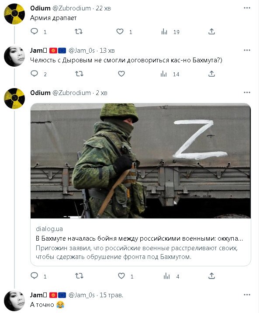
Task: Open @Zubrodium profile from the first tweet
Action: tap(72, 8)
